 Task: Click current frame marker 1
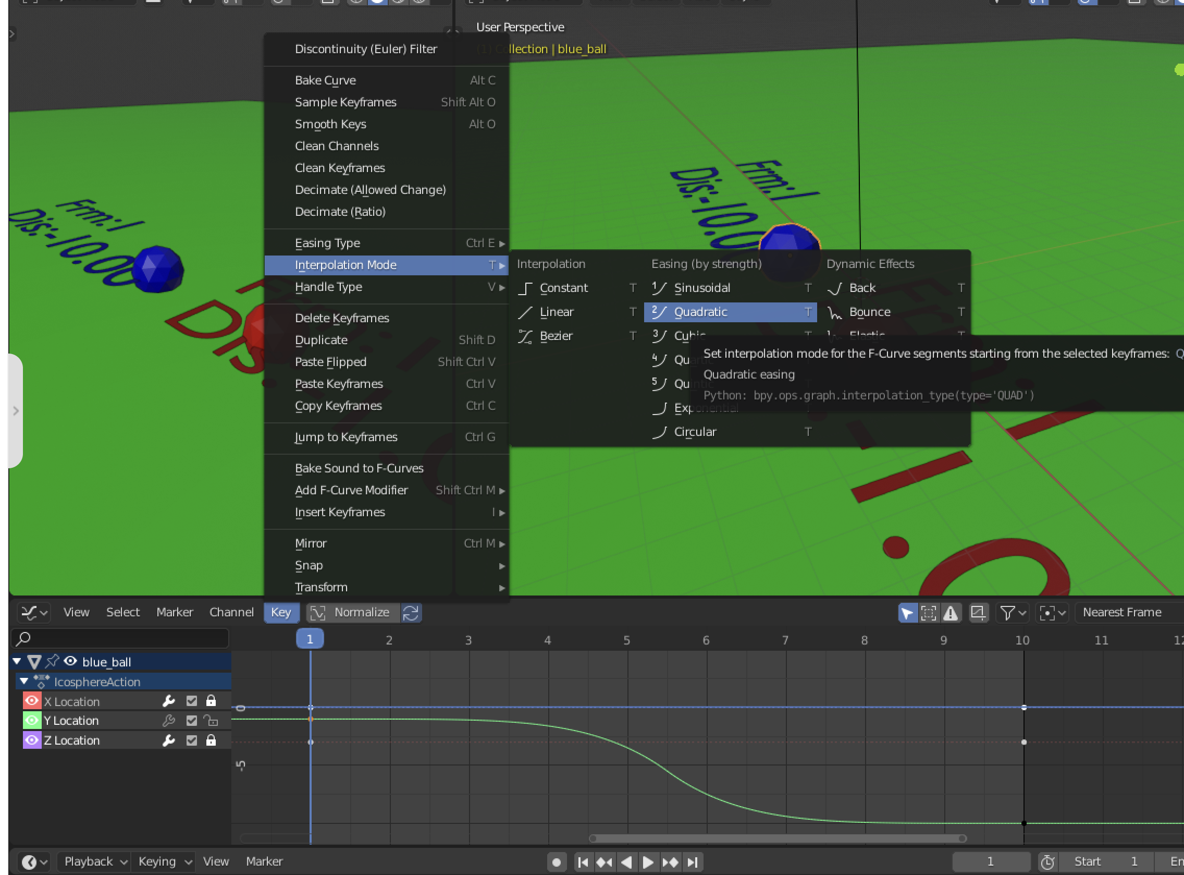(x=310, y=639)
